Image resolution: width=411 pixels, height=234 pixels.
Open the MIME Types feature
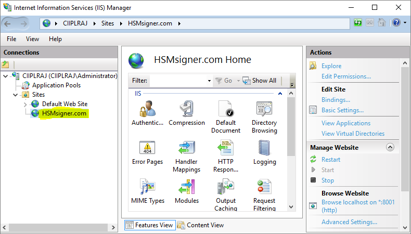coord(148,187)
